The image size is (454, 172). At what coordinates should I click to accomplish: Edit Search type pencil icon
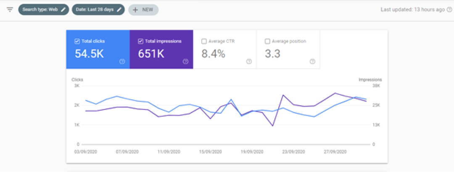point(63,10)
